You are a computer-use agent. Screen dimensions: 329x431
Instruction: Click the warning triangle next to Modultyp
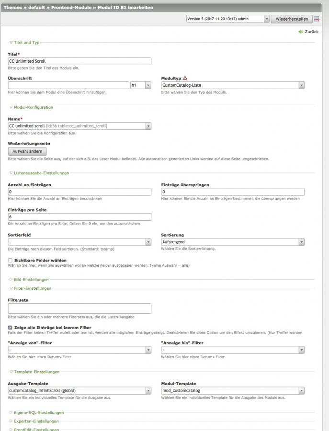pyautogui.click(x=185, y=78)
